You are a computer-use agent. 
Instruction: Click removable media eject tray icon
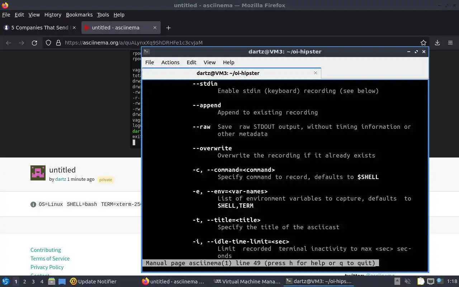click(397, 282)
